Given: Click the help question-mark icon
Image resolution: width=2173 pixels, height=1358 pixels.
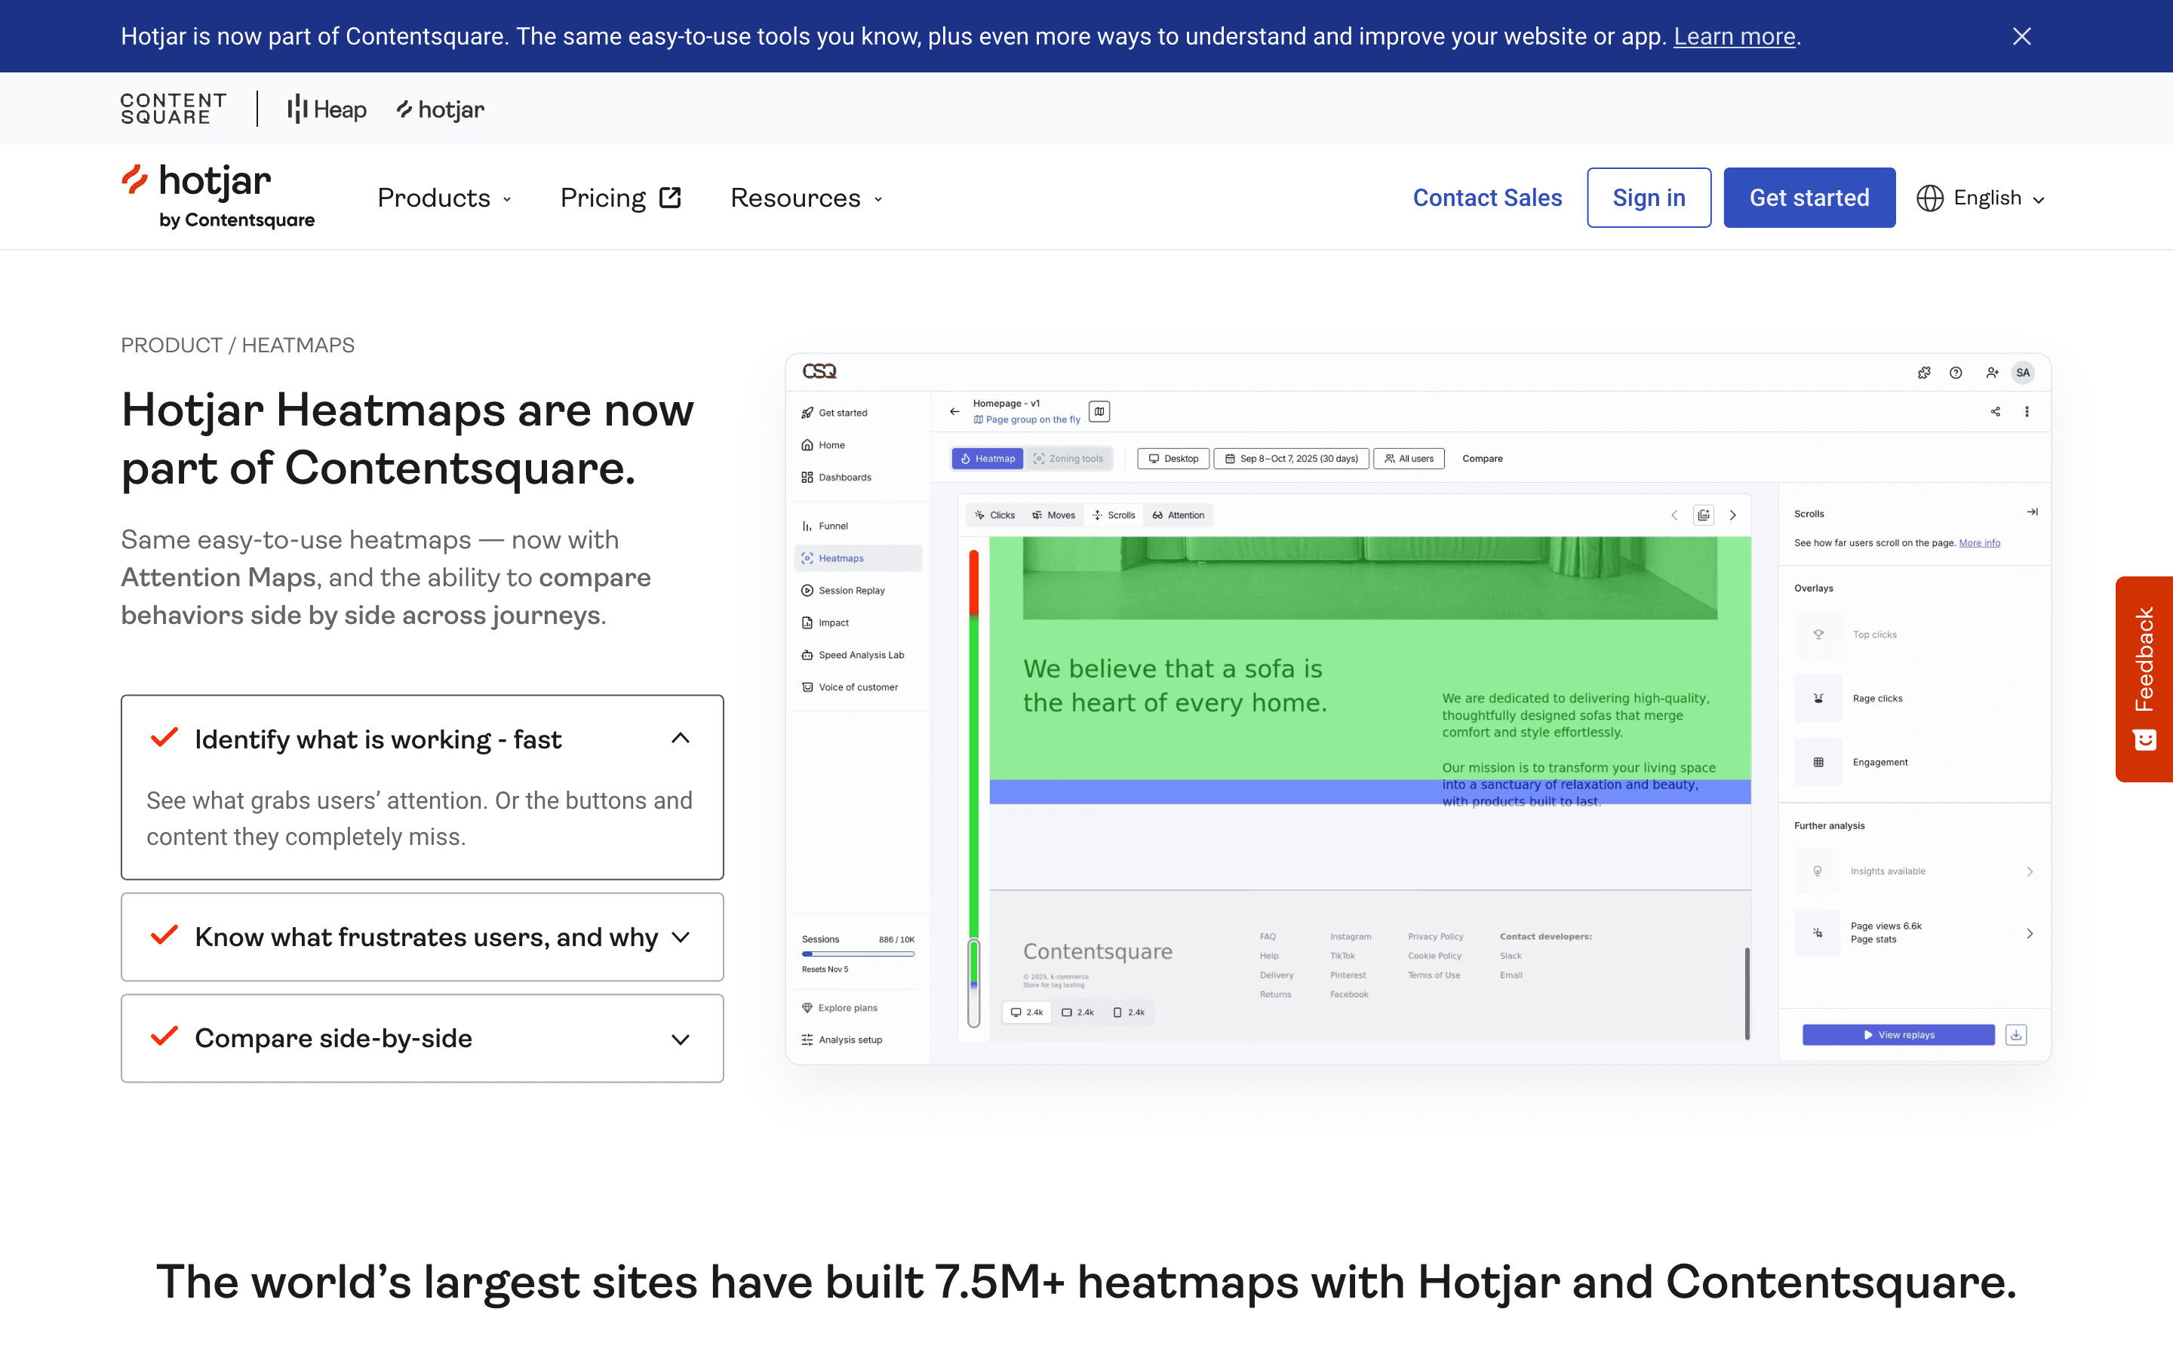Looking at the screenshot, I should pyautogui.click(x=1956, y=373).
